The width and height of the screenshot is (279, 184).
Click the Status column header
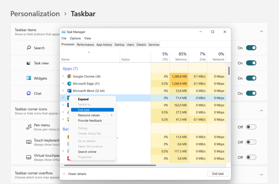pyautogui.click(x=135, y=56)
